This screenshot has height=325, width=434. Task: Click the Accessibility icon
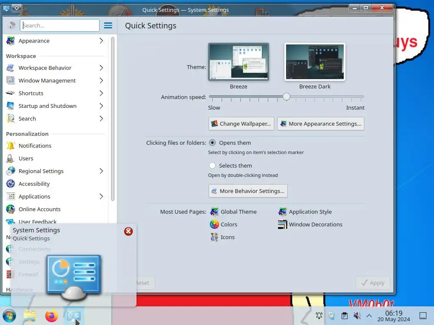11,184
